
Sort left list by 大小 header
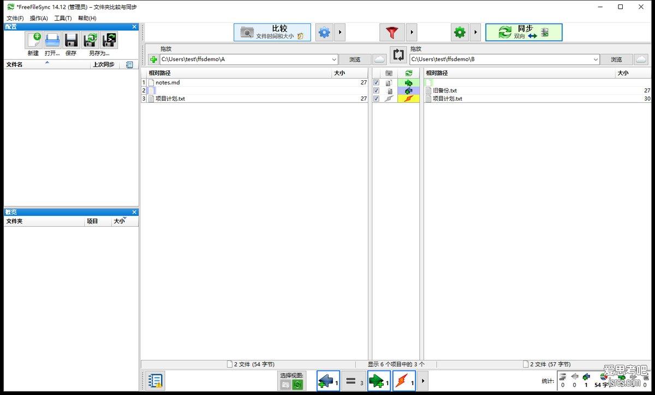(350, 73)
